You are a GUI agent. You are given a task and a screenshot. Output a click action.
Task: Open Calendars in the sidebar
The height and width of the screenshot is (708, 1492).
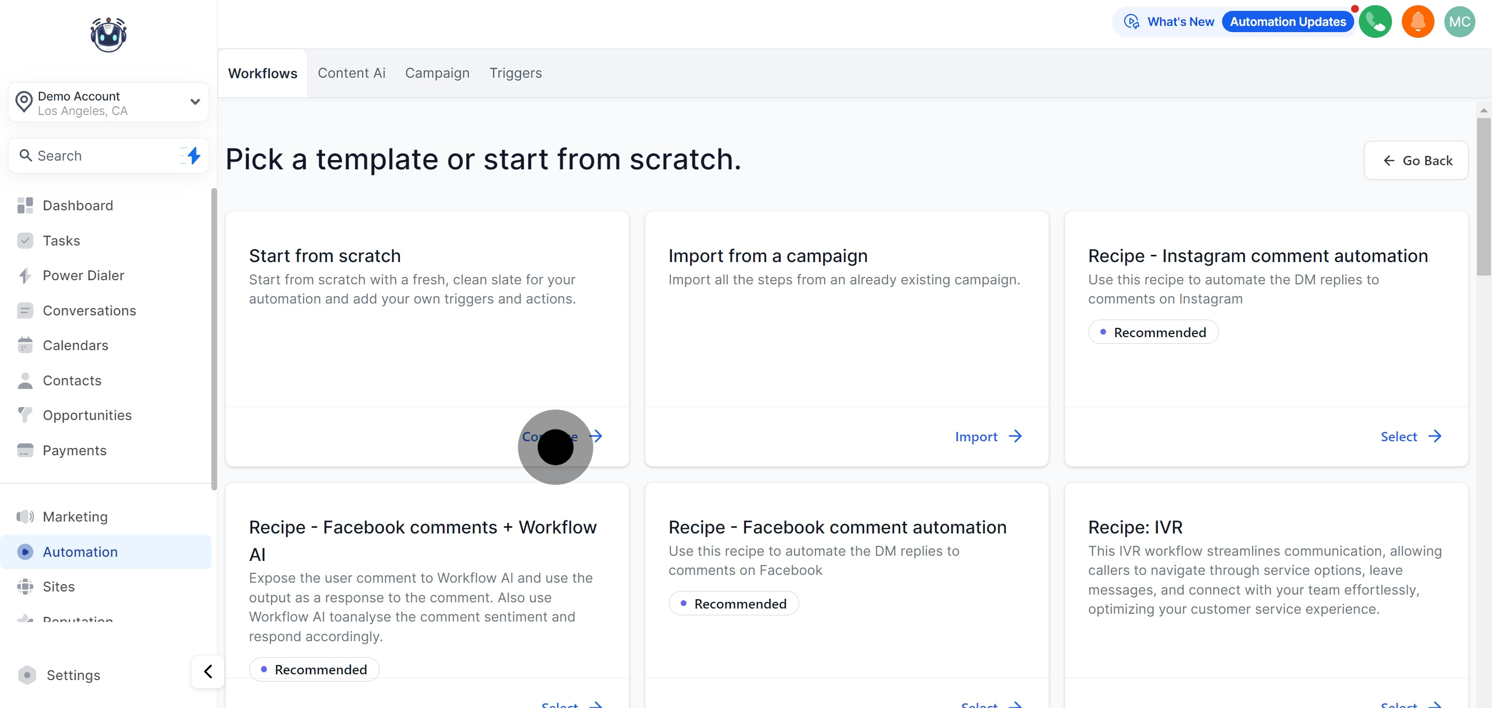click(x=75, y=345)
